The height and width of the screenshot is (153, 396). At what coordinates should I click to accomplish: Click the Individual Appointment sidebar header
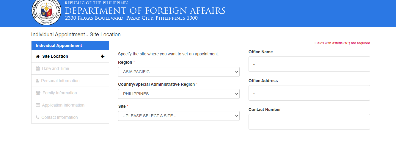point(70,46)
